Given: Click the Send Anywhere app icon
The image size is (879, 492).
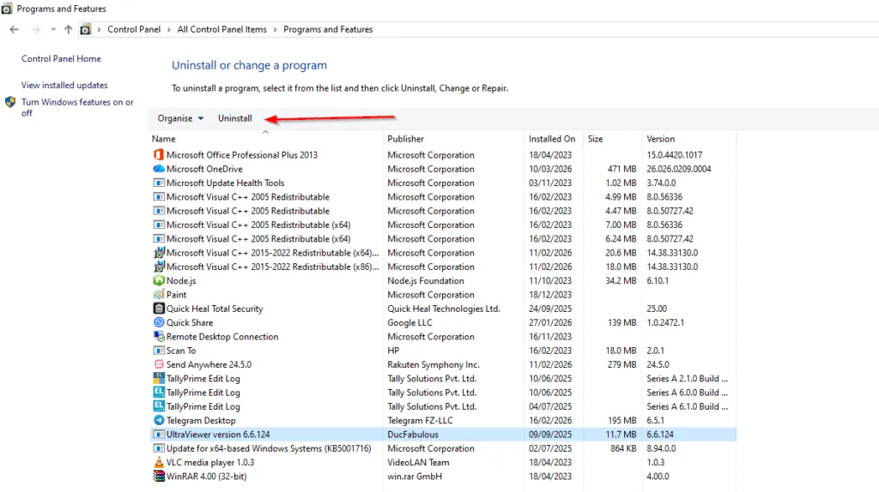Looking at the screenshot, I should click(158, 365).
